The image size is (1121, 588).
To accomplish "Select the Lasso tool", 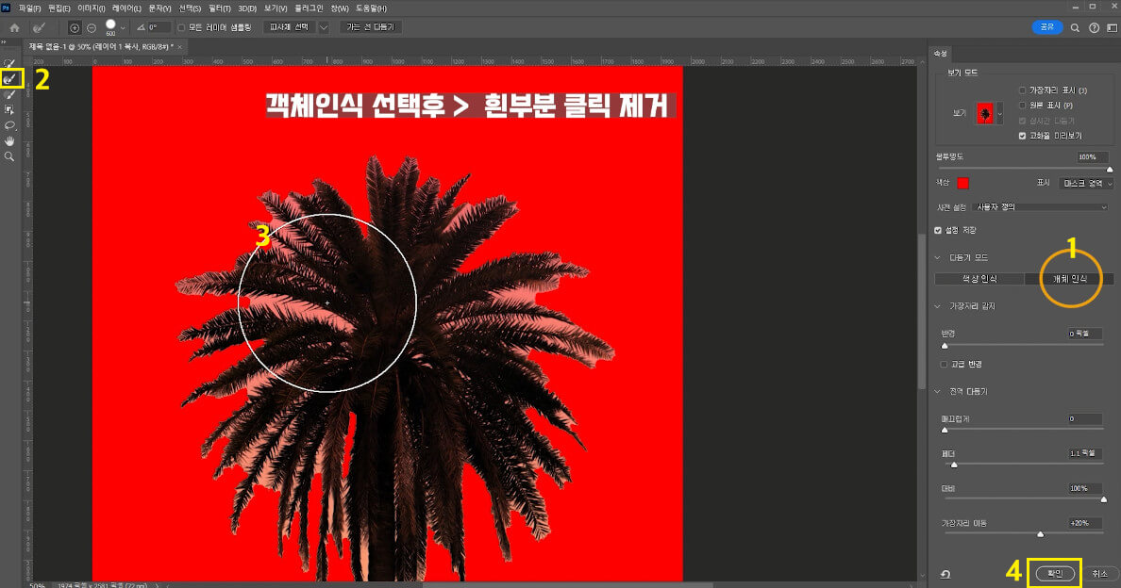I will pyautogui.click(x=9, y=126).
